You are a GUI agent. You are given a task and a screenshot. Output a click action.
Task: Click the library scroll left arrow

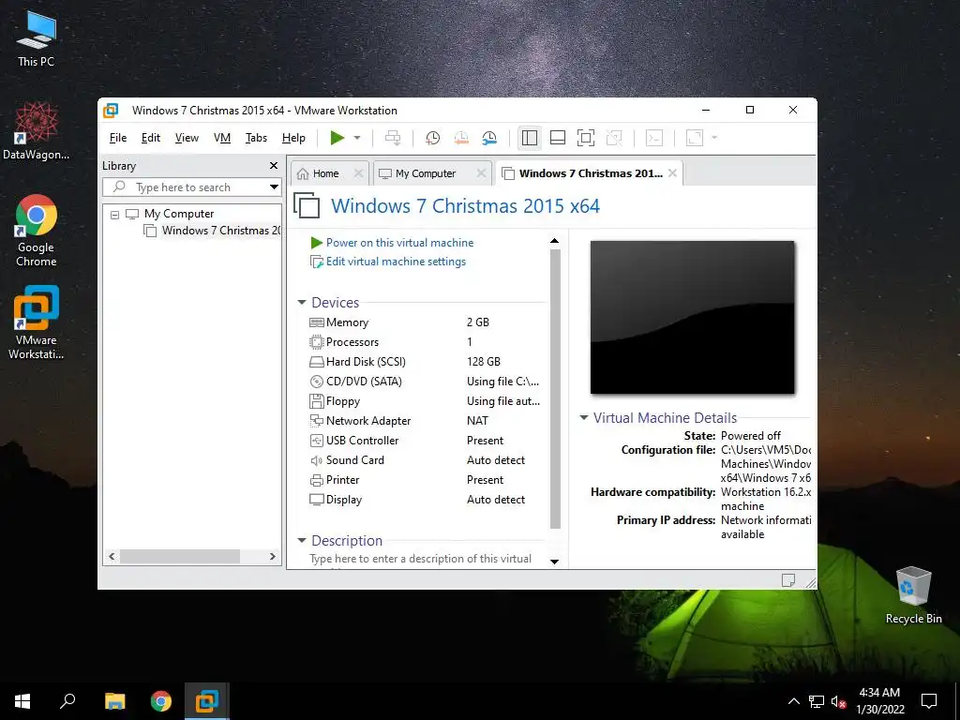tap(112, 557)
